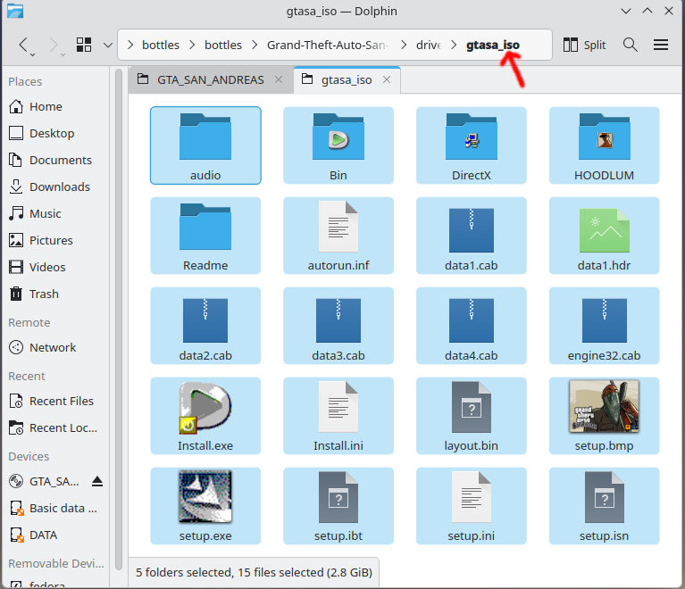The width and height of the screenshot is (685, 589).
Task: Navigate to Grand-Theft-Auto-San breadcrumb
Action: click(x=327, y=45)
